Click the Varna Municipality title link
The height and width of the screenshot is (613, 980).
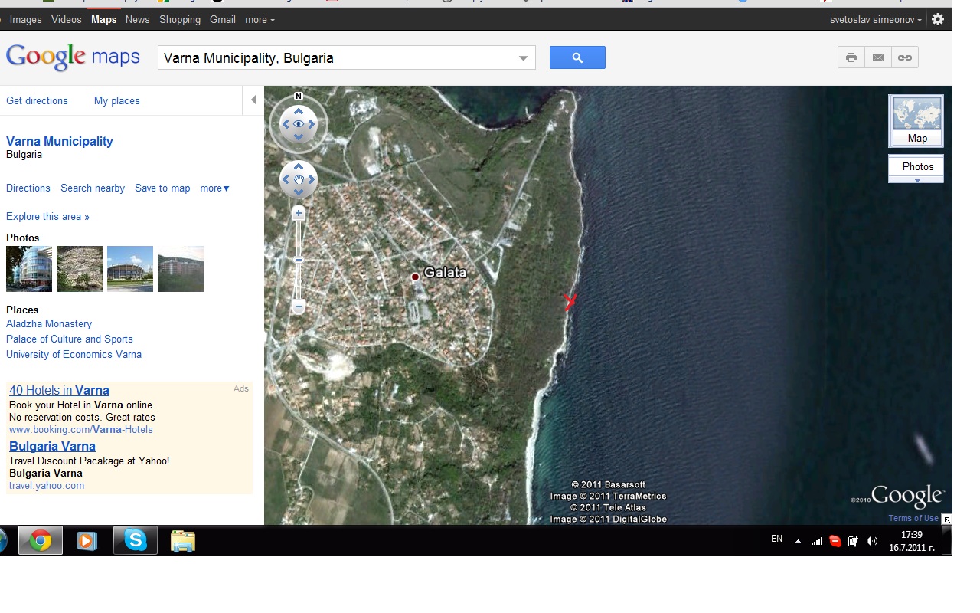pyautogui.click(x=60, y=141)
